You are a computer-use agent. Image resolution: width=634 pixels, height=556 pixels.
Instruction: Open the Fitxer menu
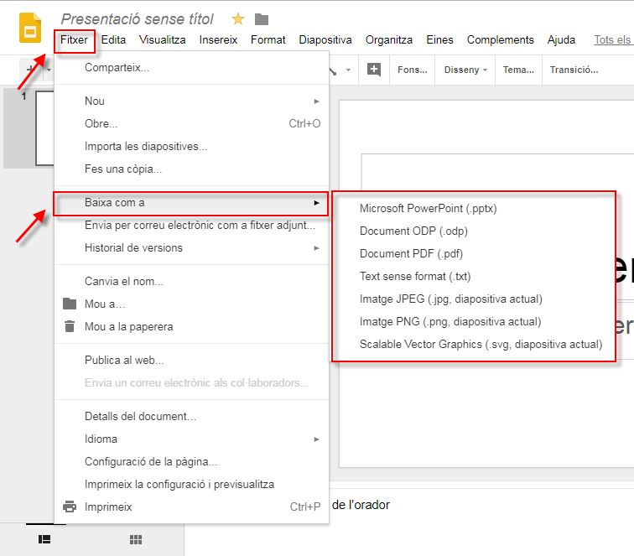pyautogui.click(x=74, y=40)
